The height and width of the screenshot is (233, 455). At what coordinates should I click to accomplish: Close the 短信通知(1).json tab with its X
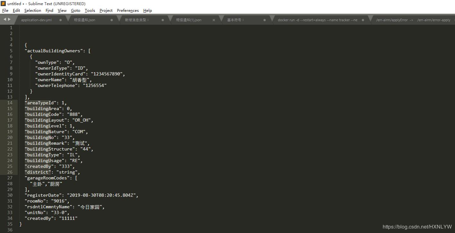pyautogui.click(x=214, y=20)
